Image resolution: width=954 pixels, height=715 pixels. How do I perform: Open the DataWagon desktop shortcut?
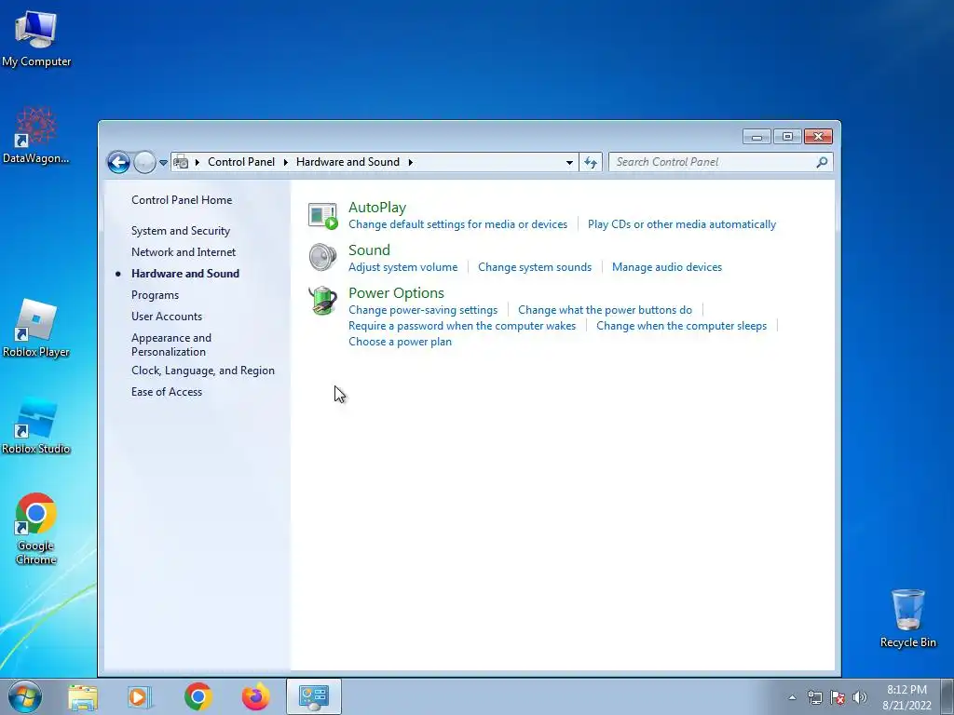click(x=36, y=136)
